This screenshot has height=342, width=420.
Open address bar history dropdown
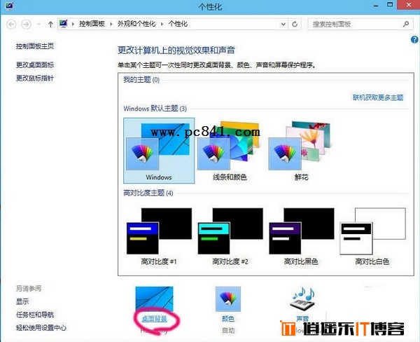(x=283, y=25)
